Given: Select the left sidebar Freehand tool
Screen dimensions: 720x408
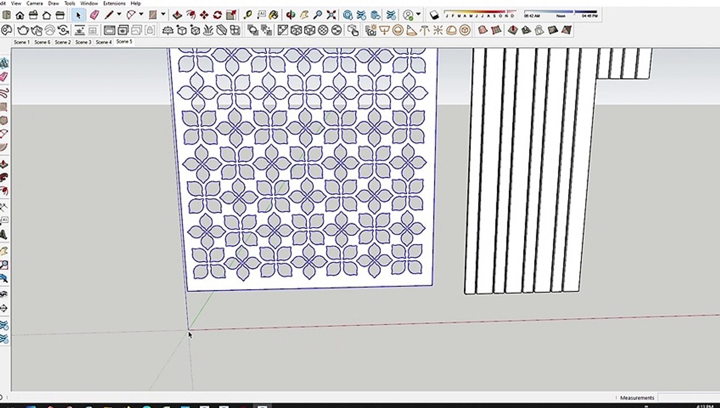Looking at the screenshot, I should 3,92.
